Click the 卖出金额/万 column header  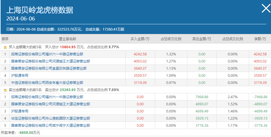[202, 39]
